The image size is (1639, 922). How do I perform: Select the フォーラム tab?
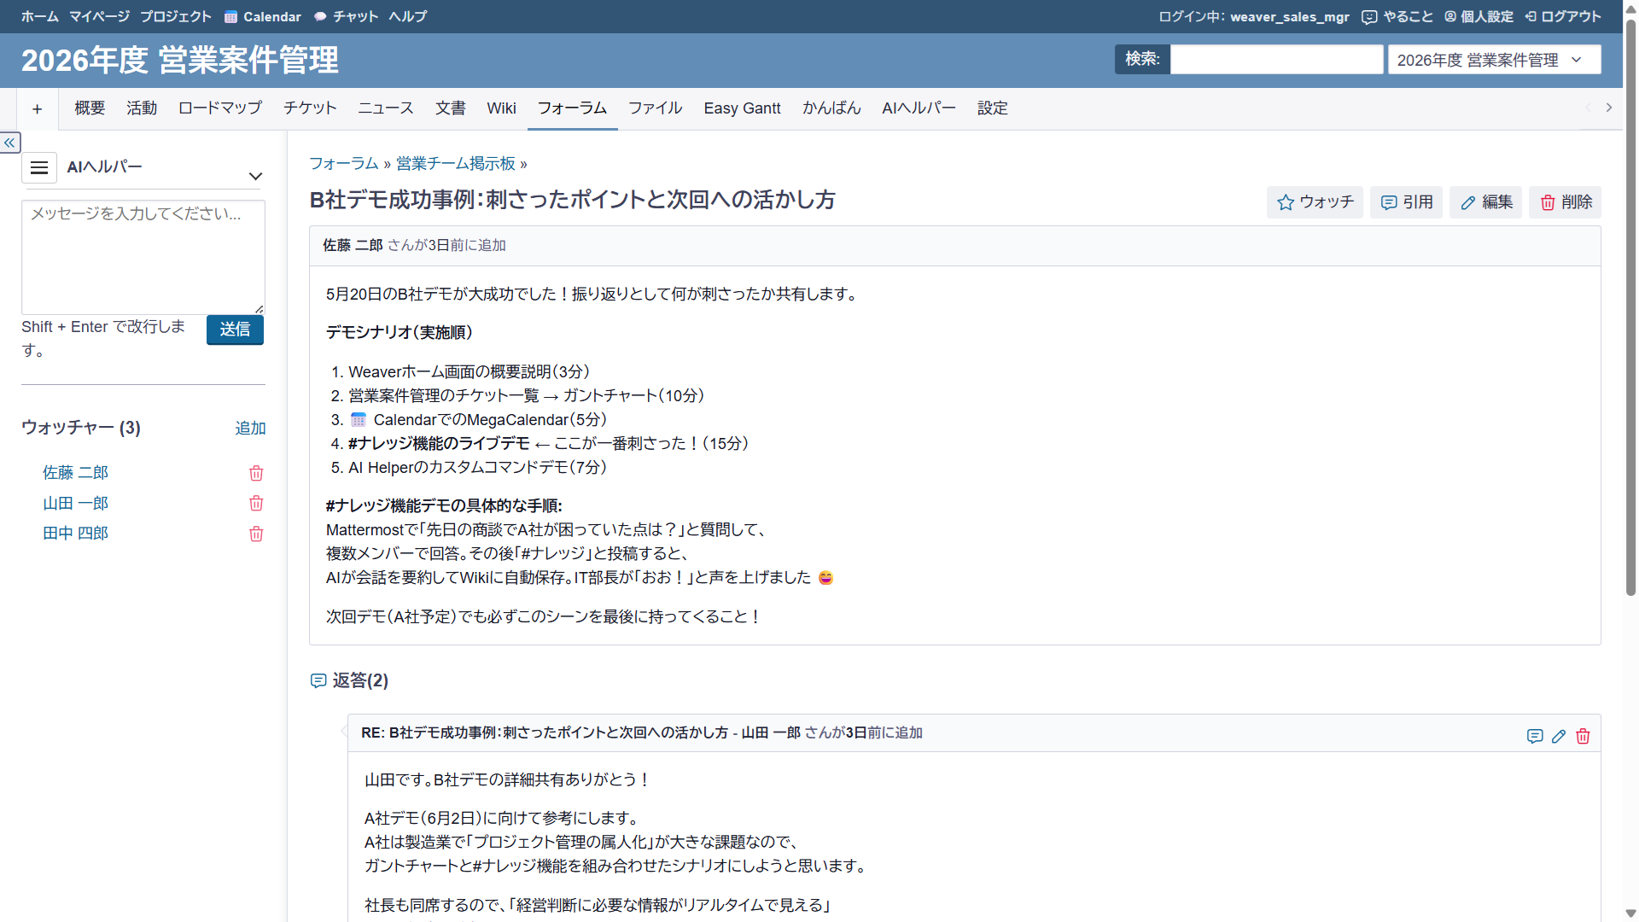(x=572, y=108)
